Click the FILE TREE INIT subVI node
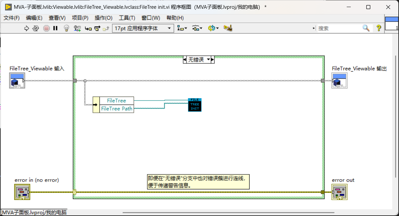Viewport: 399px width, 216px height. point(195,105)
